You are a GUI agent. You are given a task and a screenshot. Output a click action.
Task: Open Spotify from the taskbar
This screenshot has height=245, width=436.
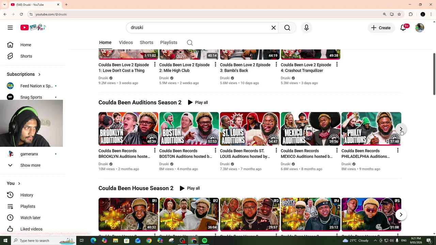point(205,241)
